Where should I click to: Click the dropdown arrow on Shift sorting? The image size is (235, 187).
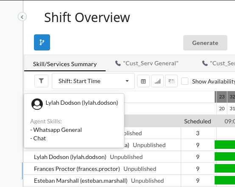tap(127, 81)
